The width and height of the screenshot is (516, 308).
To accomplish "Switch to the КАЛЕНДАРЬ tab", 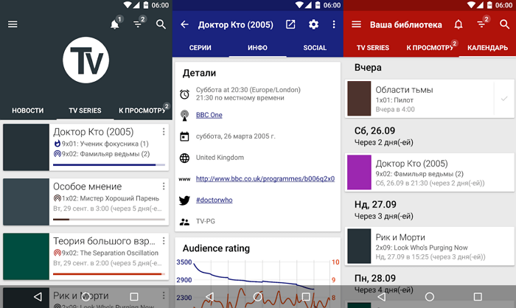I will (488, 48).
